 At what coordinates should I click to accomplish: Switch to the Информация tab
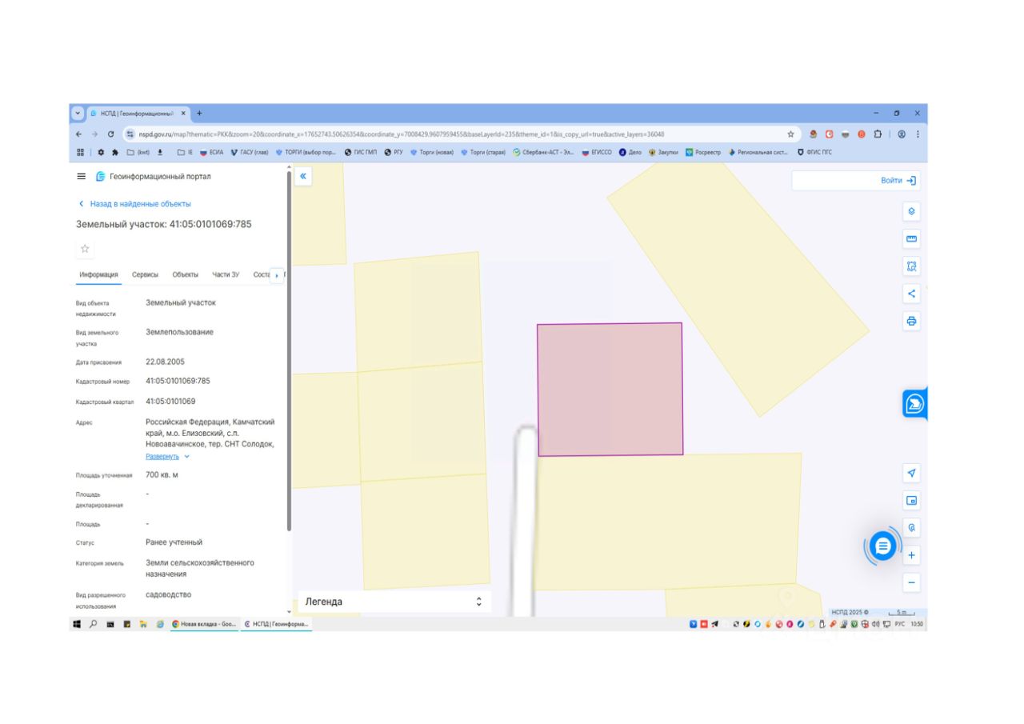pos(99,274)
